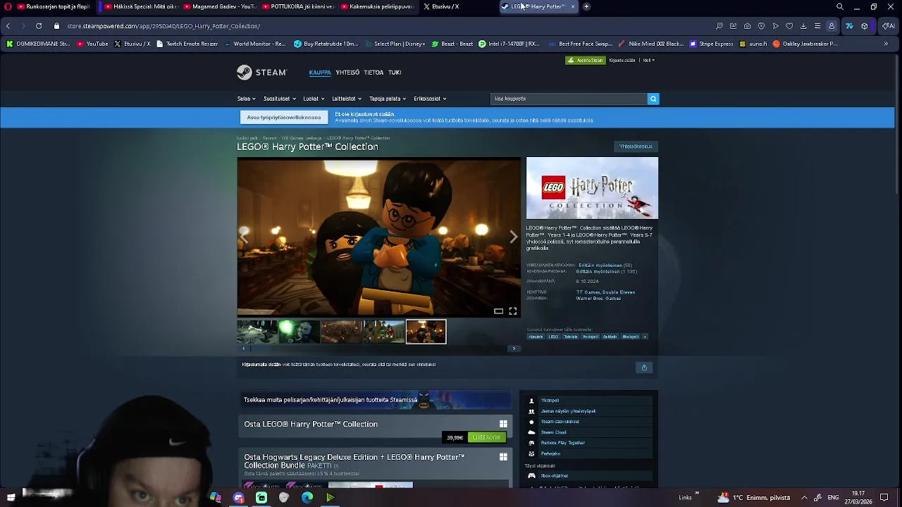Expand the Luokat dropdown
This screenshot has height=507, width=902.
coord(313,99)
